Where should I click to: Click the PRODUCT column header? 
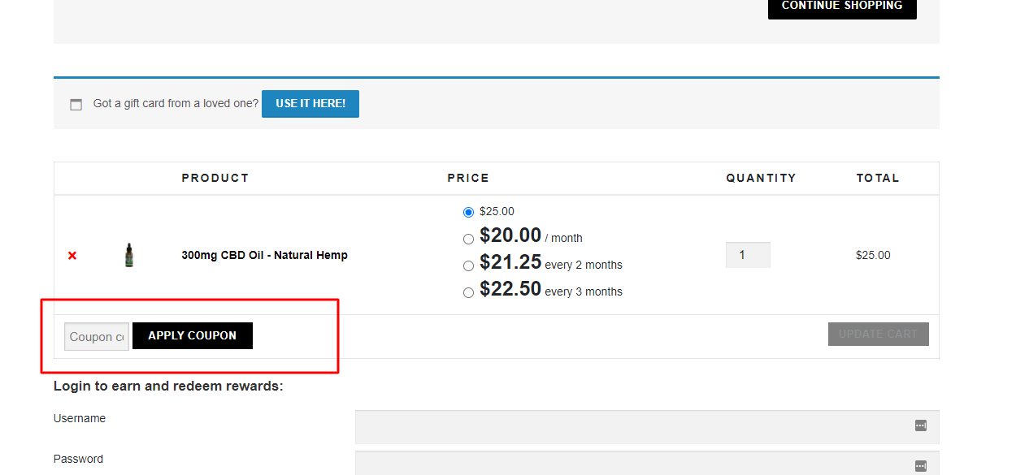pyautogui.click(x=215, y=178)
